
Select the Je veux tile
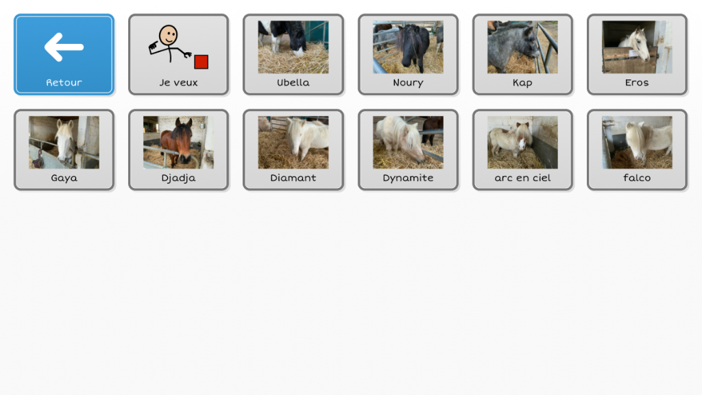(x=179, y=54)
